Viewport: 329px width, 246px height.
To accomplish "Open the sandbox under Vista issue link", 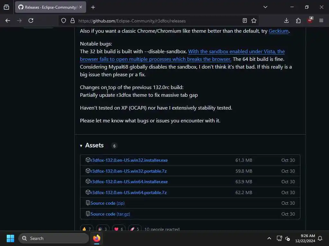I will point(182,55).
